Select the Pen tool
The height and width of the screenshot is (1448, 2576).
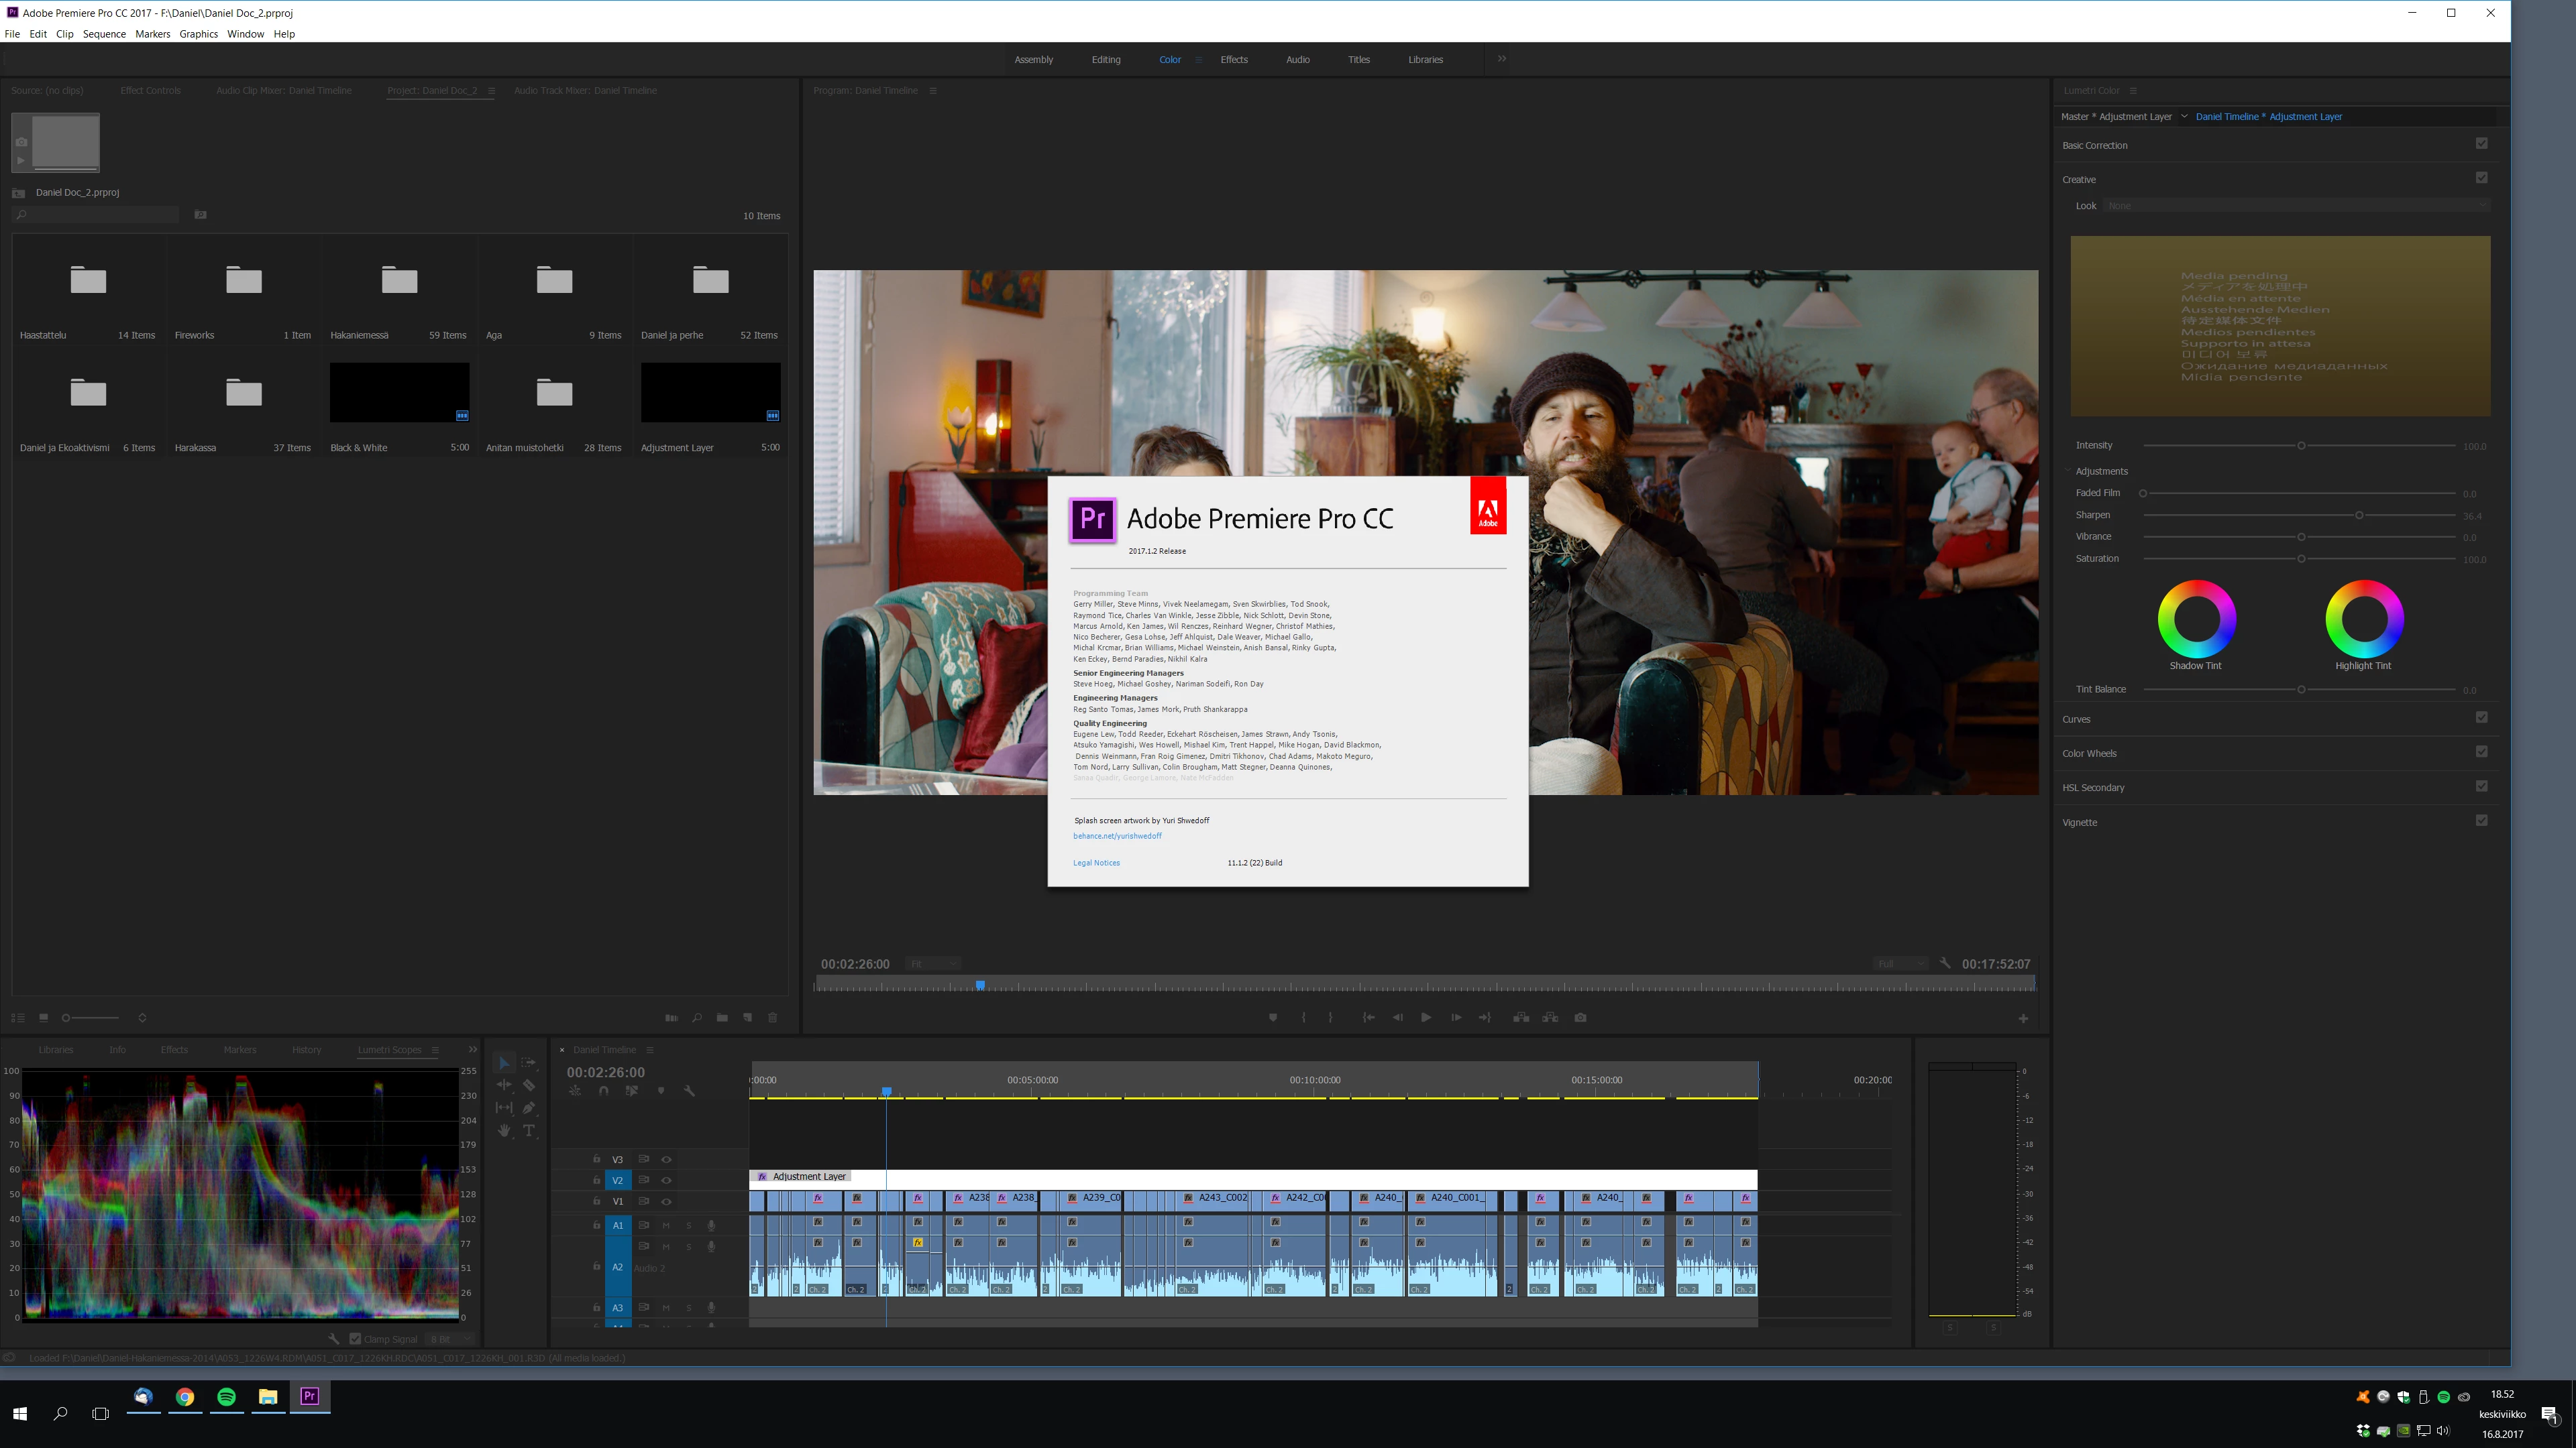(x=529, y=1107)
